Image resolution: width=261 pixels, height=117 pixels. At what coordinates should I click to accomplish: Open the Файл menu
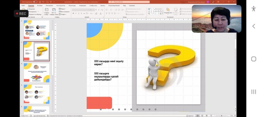[23, 5]
